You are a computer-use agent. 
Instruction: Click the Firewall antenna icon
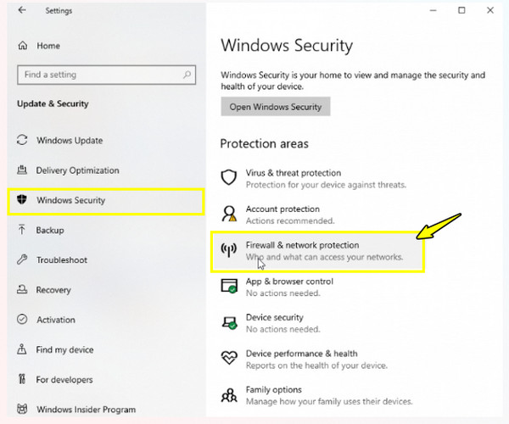click(229, 250)
